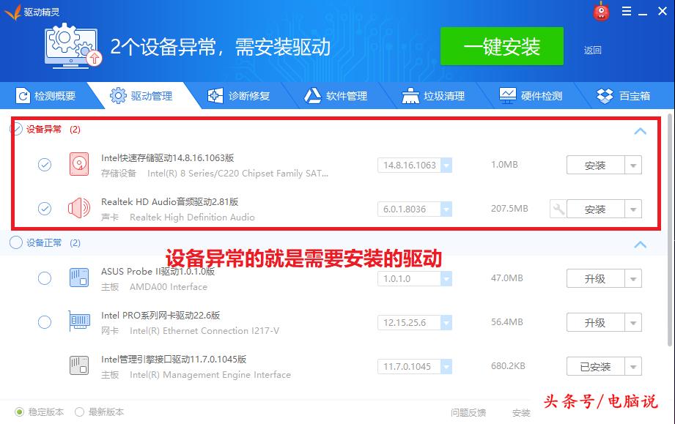The image size is (675, 424).
Task: Collapse the 设备异常 section chevron
Action: [x=640, y=130]
